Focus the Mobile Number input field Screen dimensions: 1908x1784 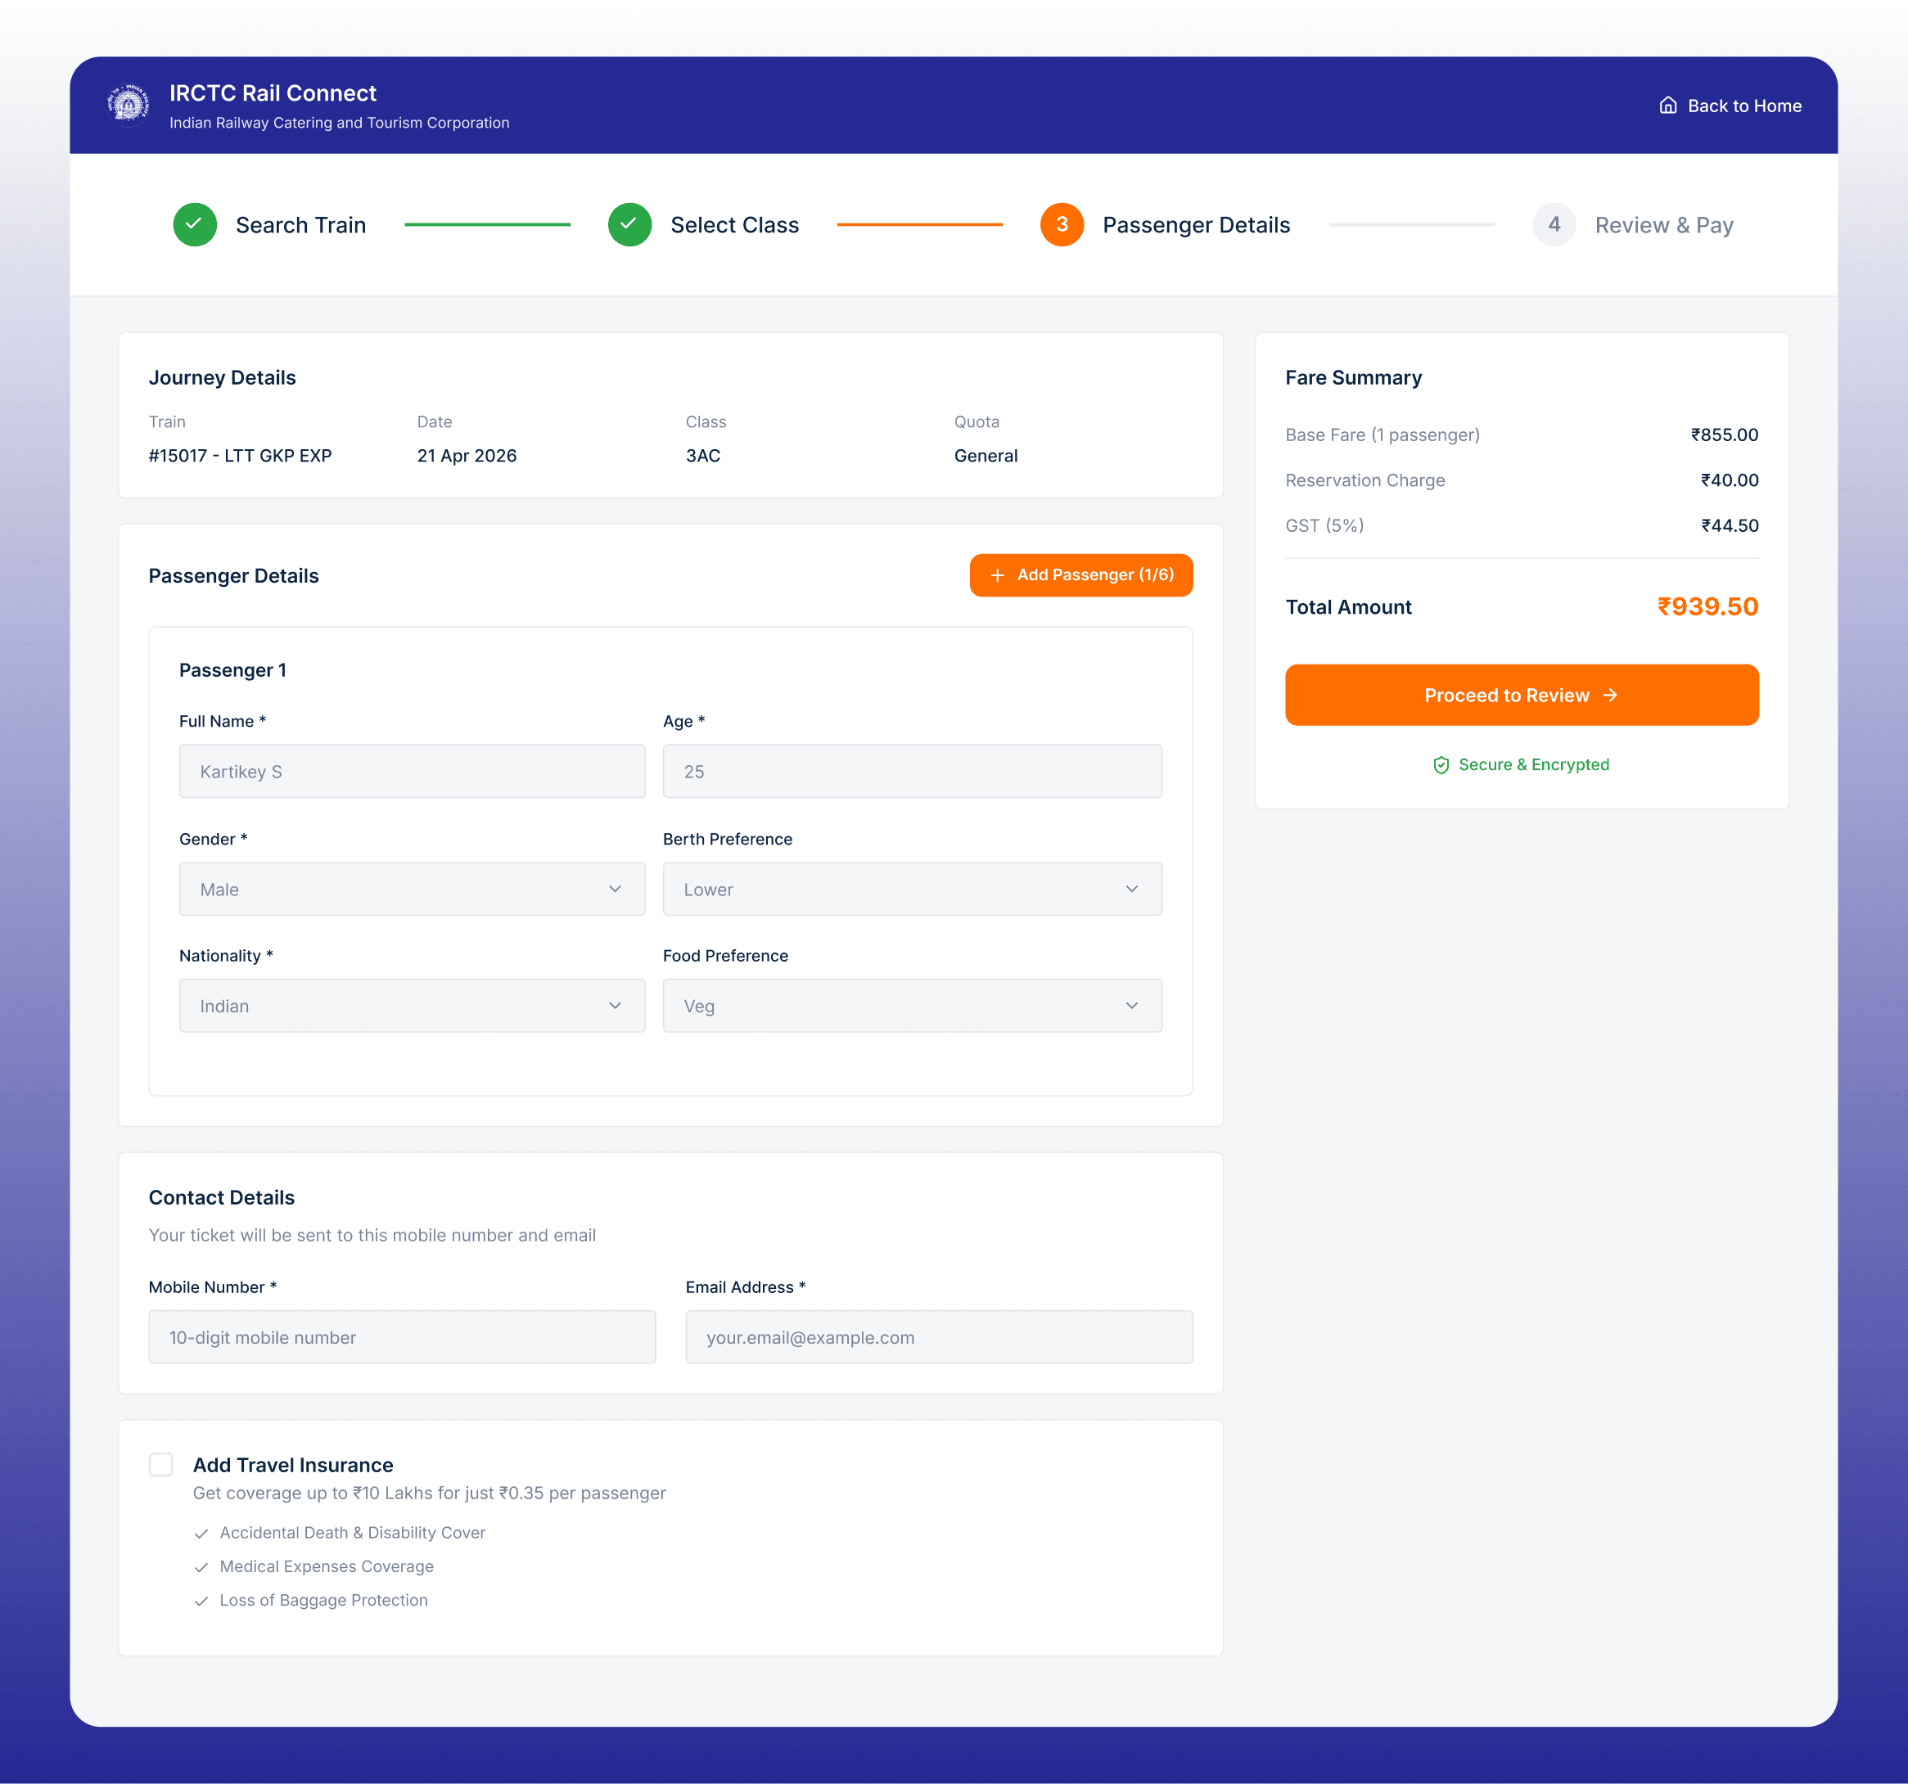(x=402, y=1337)
